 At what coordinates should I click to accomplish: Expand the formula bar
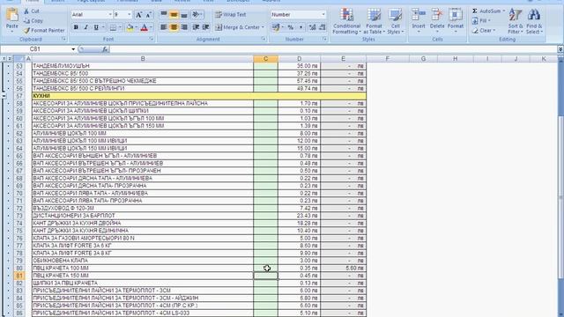tap(560, 49)
